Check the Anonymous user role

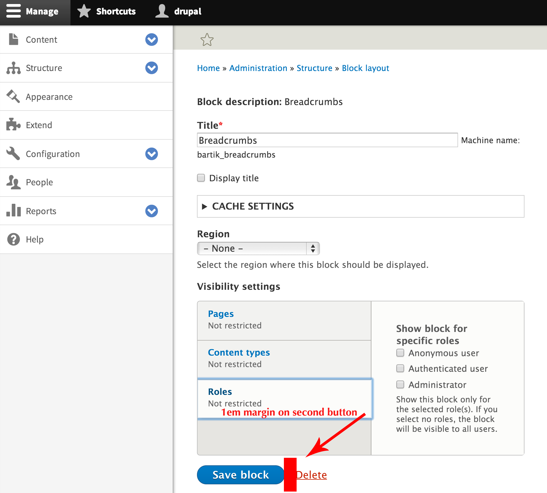[400, 353]
